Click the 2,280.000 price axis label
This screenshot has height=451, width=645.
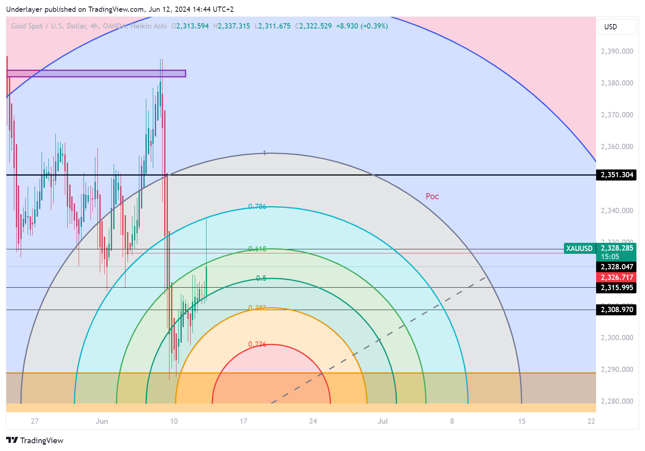click(x=617, y=401)
